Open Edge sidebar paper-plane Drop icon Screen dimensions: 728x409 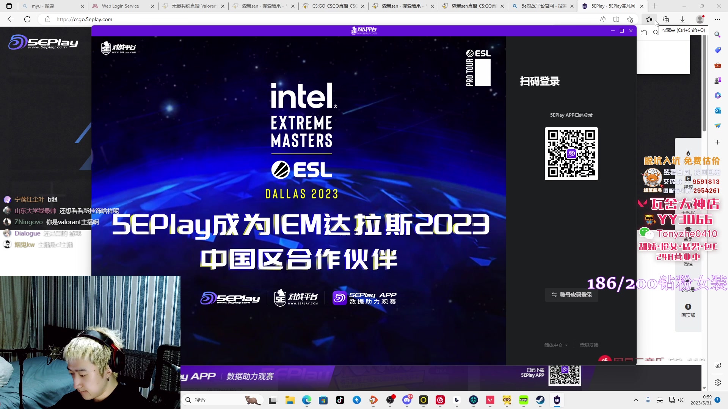717,126
